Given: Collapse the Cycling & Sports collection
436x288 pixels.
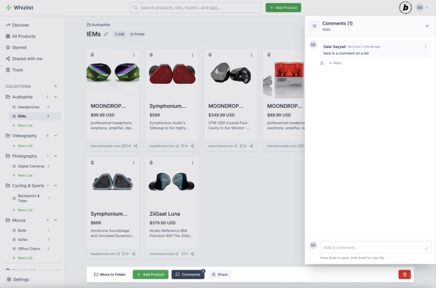Looking at the screenshot, I should (56, 186).
